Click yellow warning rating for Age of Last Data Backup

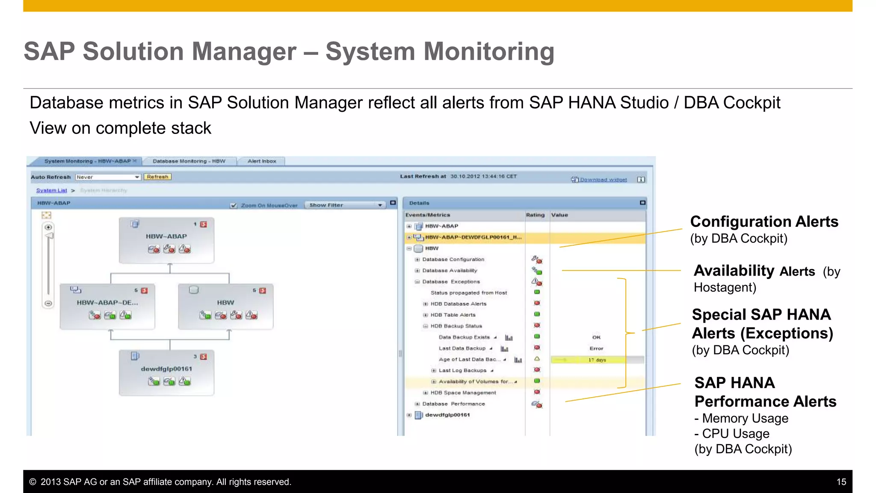pos(537,359)
